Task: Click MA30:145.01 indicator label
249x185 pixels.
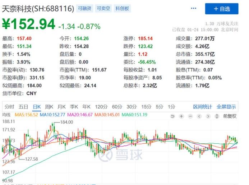Action: [107, 115]
